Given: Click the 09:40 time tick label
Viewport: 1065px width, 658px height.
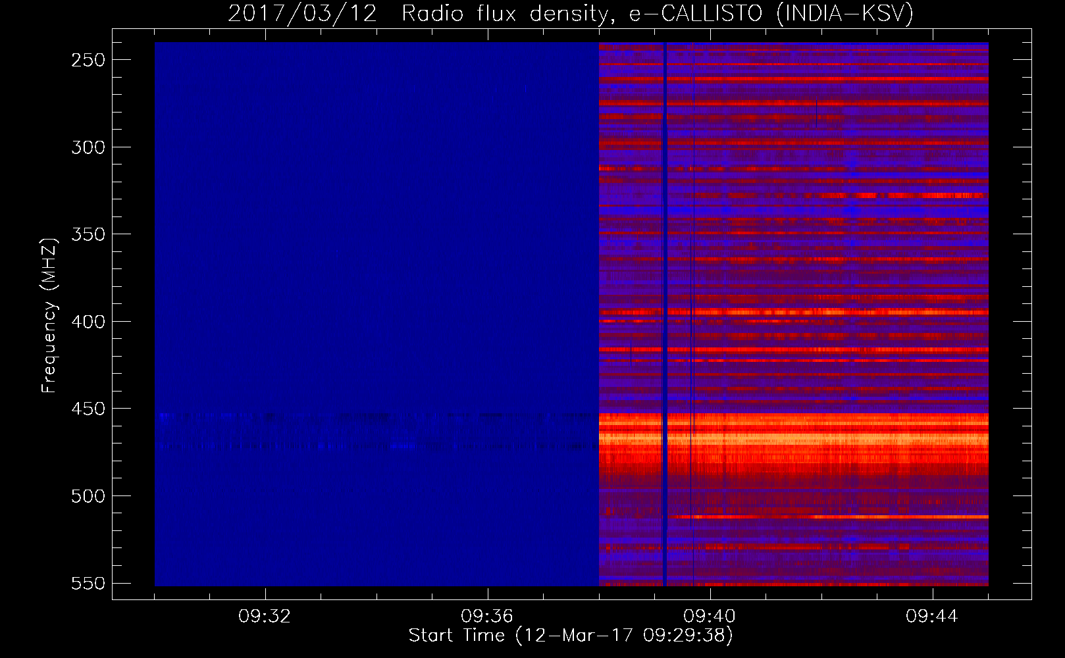Looking at the screenshot, I should click(x=710, y=617).
